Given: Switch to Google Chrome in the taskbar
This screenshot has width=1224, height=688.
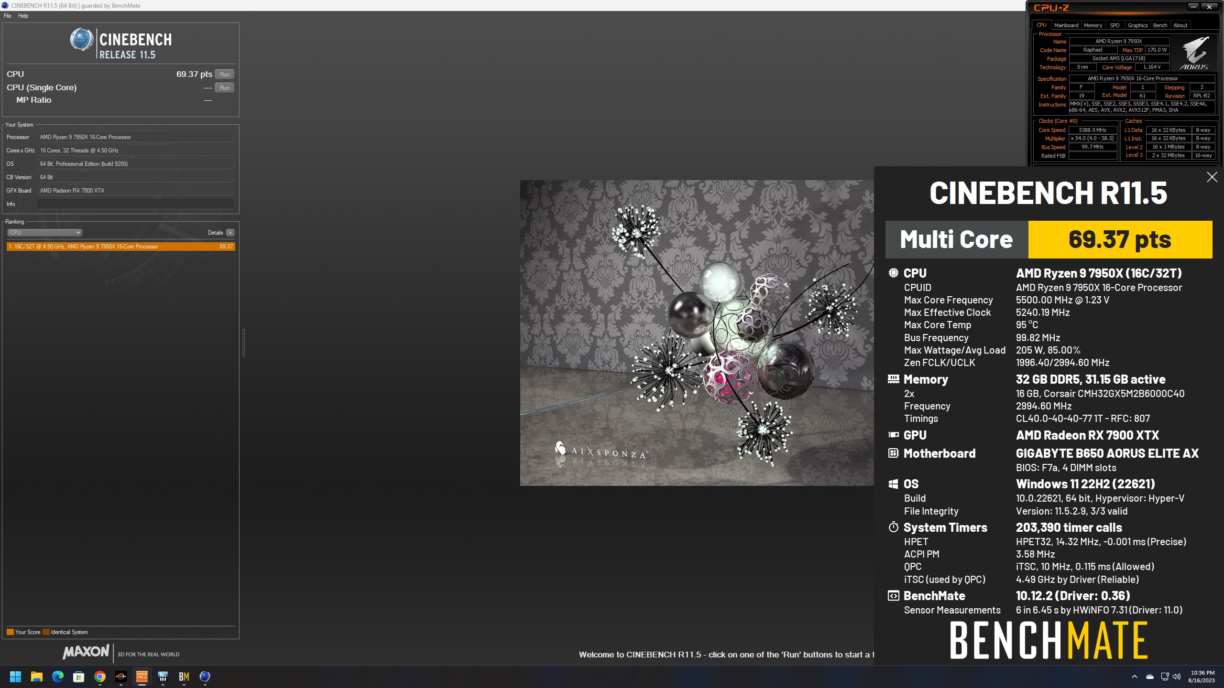Looking at the screenshot, I should [100, 677].
